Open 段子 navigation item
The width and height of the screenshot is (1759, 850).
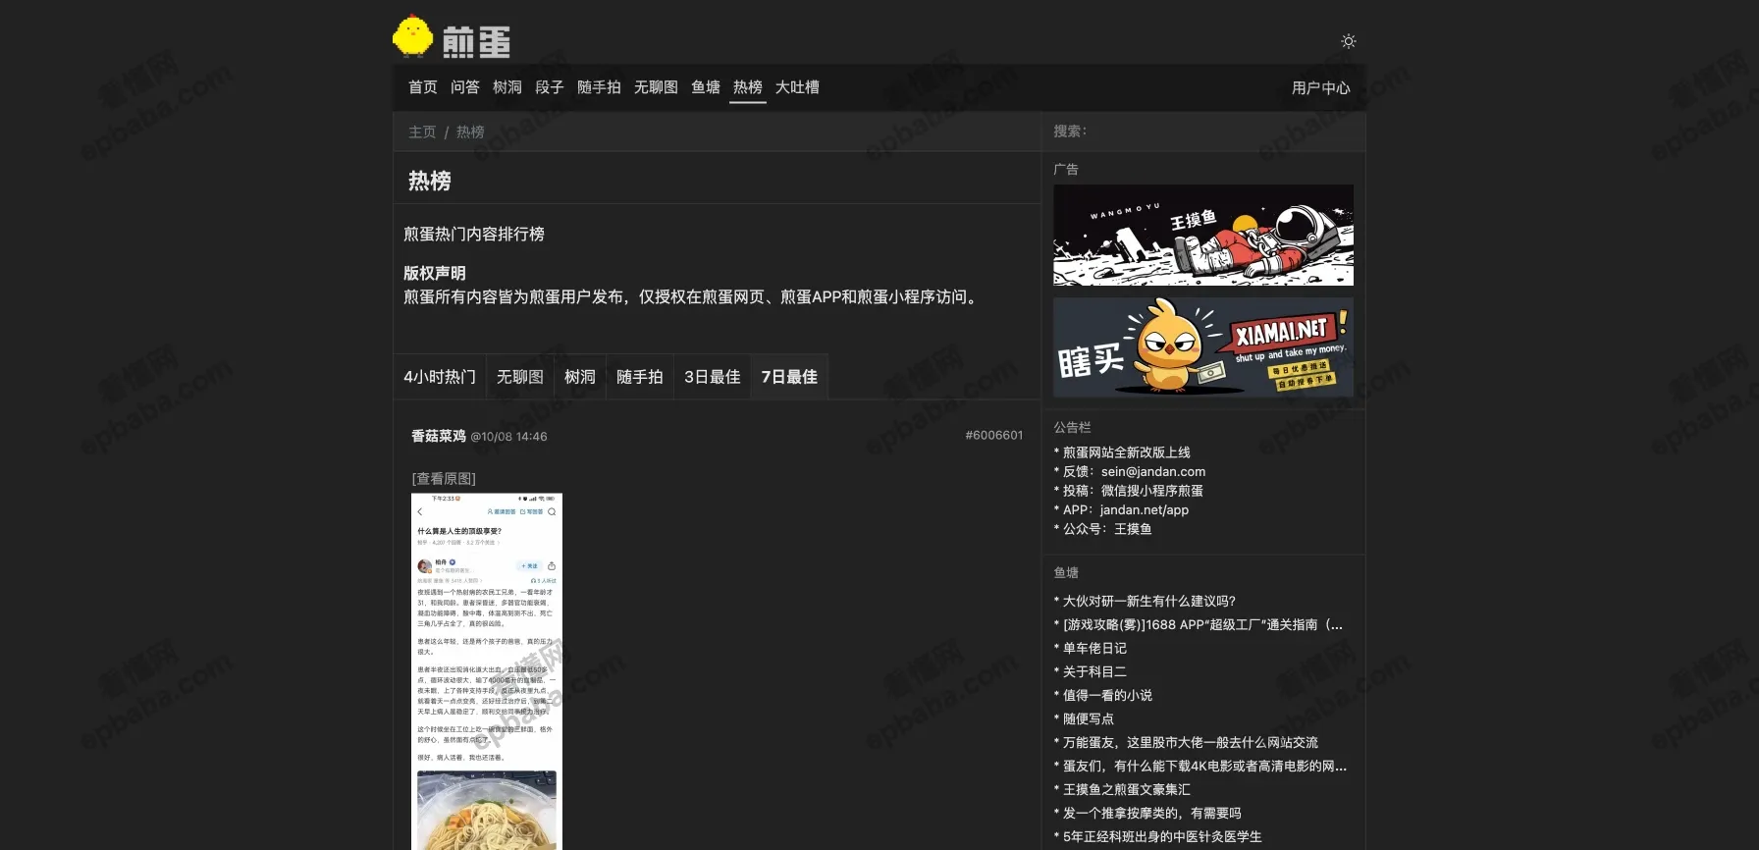(550, 87)
